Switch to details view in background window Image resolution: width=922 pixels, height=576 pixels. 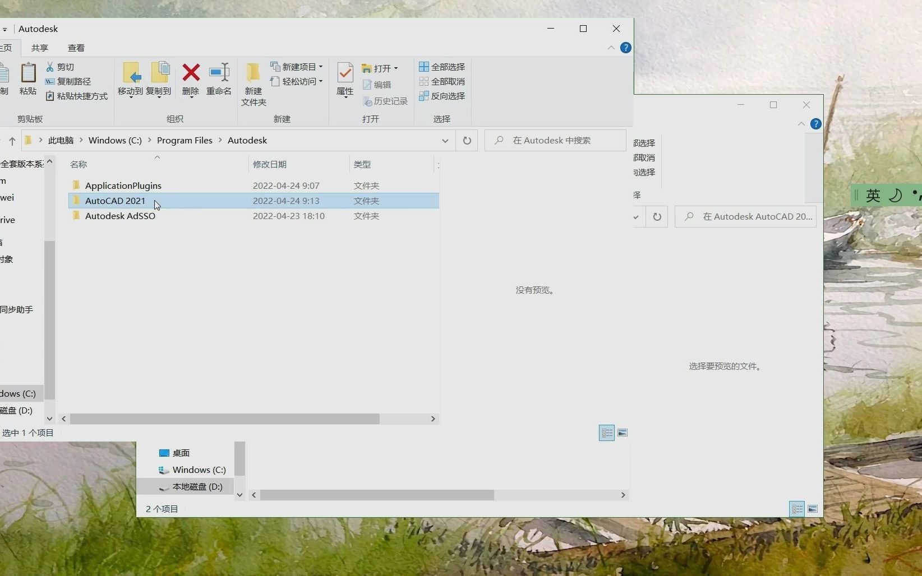pos(797,509)
